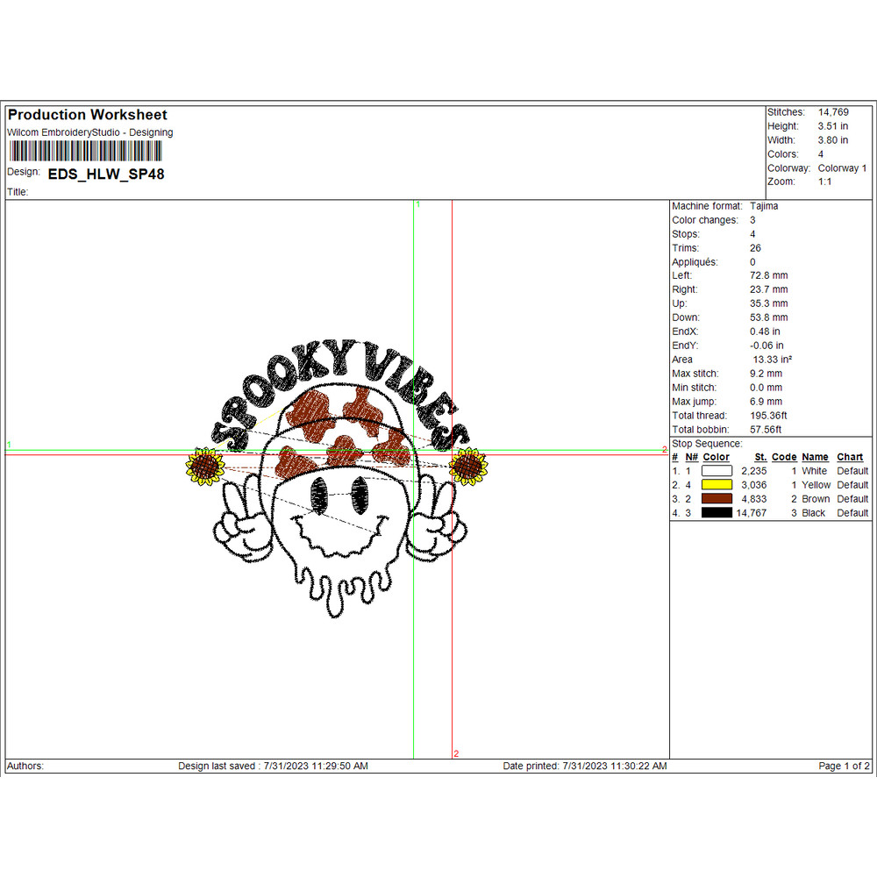This screenshot has height=877, width=877.
Task: Click the "Chart" column header
Action: pos(850,457)
